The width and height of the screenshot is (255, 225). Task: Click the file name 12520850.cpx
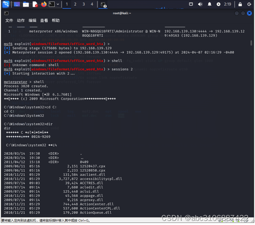click(x=92, y=170)
